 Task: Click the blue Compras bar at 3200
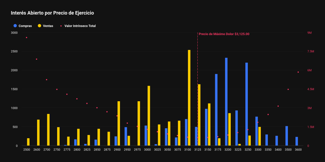click(x=226, y=102)
